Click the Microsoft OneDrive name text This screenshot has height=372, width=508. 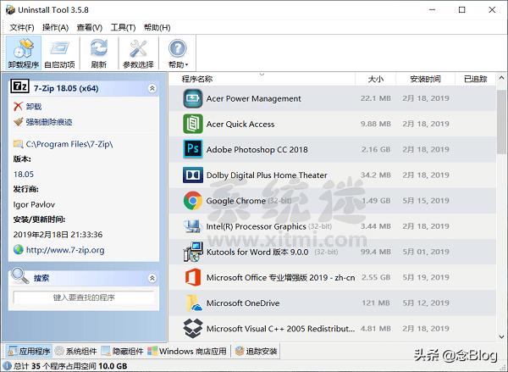[x=243, y=303]
